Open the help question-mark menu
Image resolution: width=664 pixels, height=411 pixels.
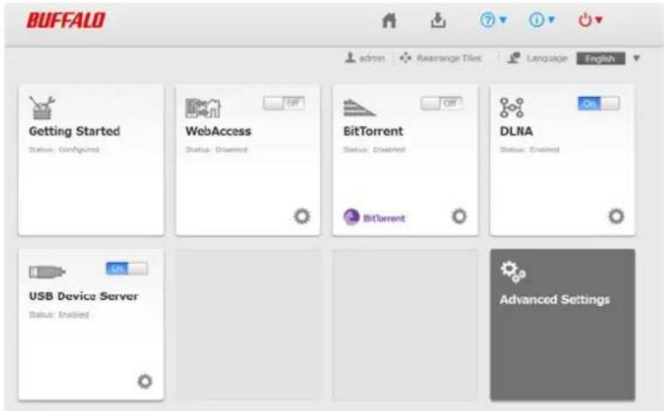point(494,20)
